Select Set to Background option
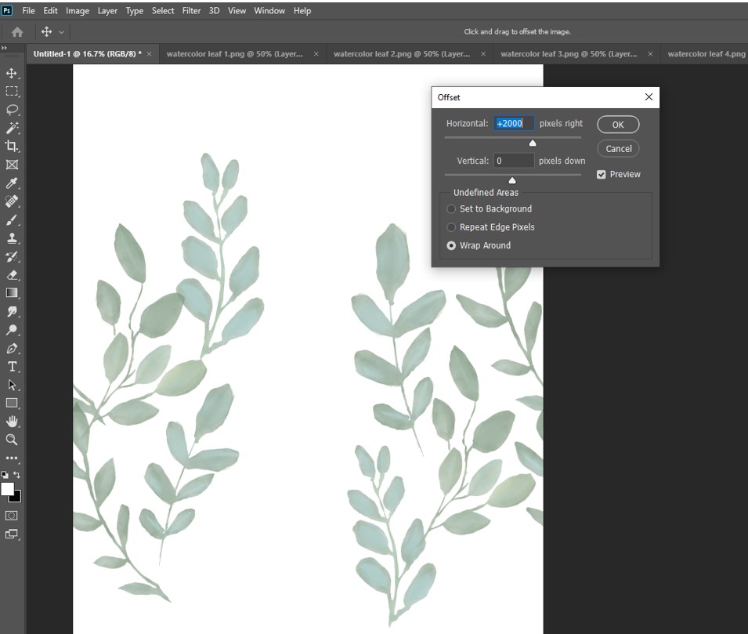The height and width of the screenshot is (634, 748). (451, 209)
